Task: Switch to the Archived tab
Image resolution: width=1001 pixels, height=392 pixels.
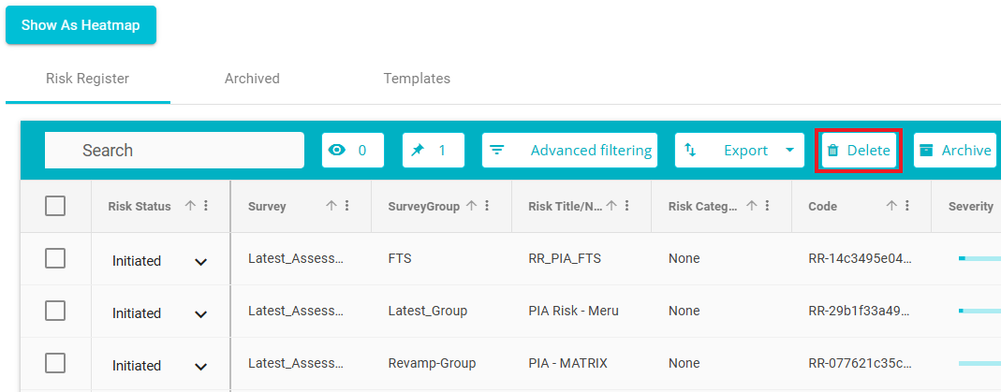Action: click(x=252, y=79)
